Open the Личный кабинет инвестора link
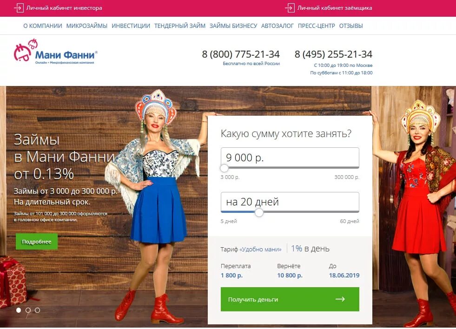 pos(64,8)
